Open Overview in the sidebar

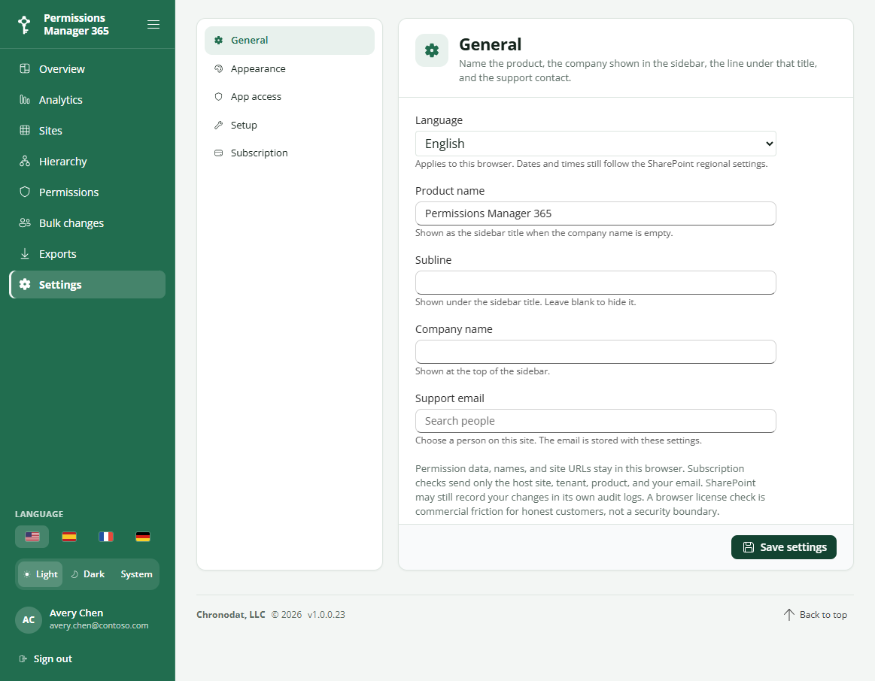pos(87,69)
